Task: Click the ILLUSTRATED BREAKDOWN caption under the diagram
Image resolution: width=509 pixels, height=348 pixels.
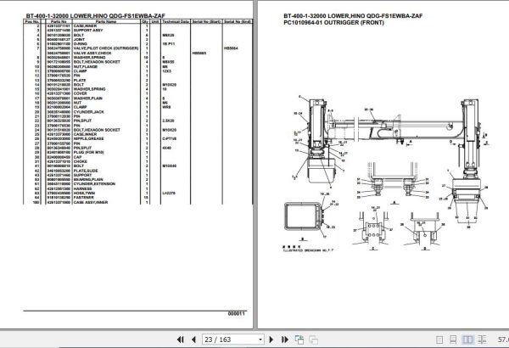Action: 308,250
